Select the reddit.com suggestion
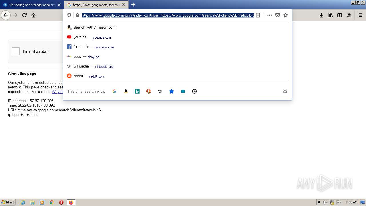The image size is (366, 206). pyautogui.click(x=177, y=76)
